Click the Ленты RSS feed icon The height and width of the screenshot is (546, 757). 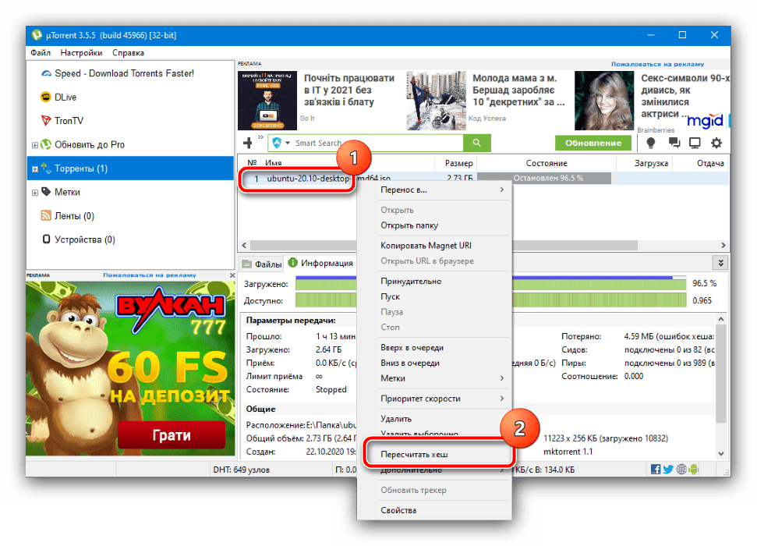pyautogui.click(x=46, y=215)
